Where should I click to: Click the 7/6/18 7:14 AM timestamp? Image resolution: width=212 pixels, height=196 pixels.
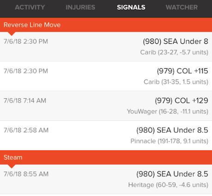(x=25, y=101)
